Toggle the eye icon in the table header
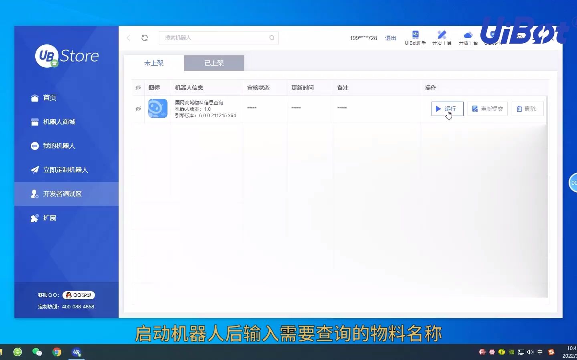 point(138,88)
